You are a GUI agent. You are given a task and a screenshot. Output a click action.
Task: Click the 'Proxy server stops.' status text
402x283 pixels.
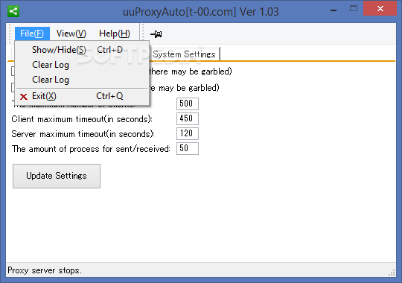tap(45, 270)
